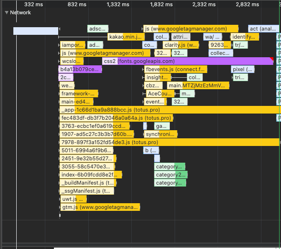Select the 2c... request bar
This screenshot has width=281, height=249.
pyautogui.click(x=66, y=77)
